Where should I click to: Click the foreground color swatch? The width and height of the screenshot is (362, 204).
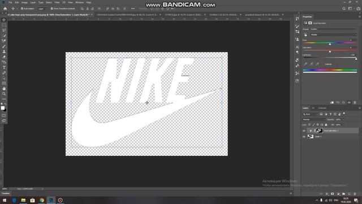pos(3,108)
